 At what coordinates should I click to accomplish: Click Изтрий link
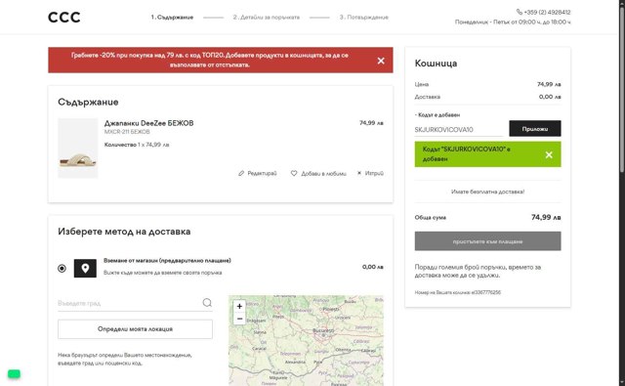374,174
